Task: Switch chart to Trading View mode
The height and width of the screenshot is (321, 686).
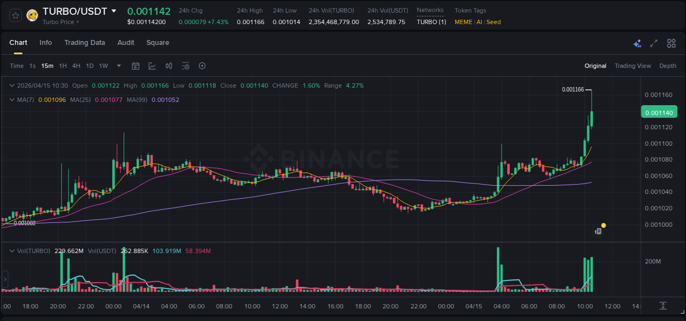Action: click(633, 66)
